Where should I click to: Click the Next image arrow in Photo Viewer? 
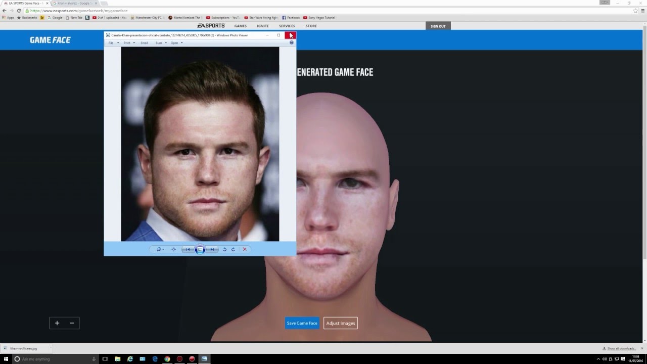point(212,249)
